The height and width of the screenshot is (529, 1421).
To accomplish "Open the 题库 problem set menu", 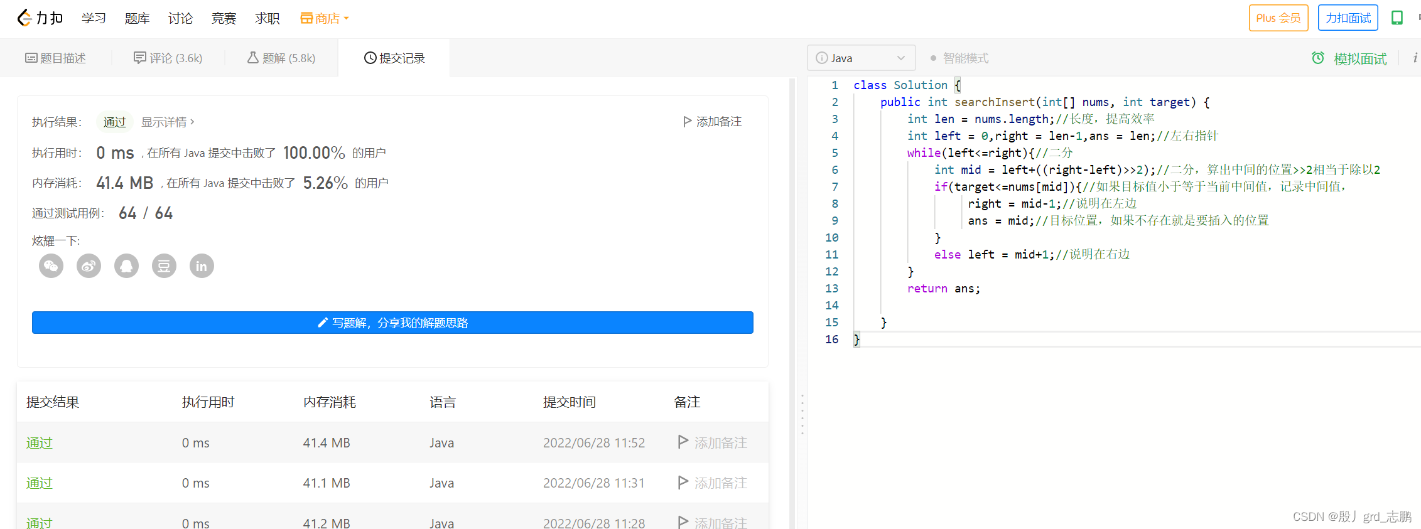I will pyautogui.click(x=137, y=18).
